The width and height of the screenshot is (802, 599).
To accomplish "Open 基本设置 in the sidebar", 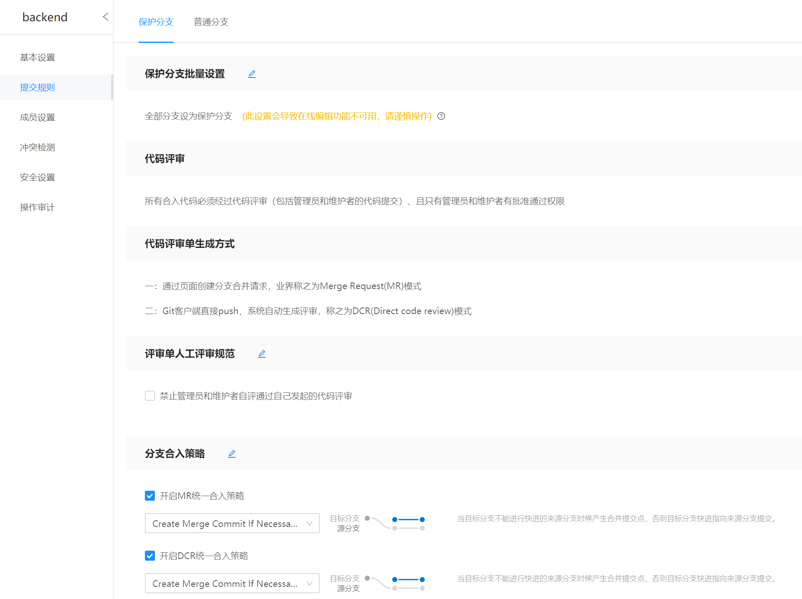I will coord(37,57).
